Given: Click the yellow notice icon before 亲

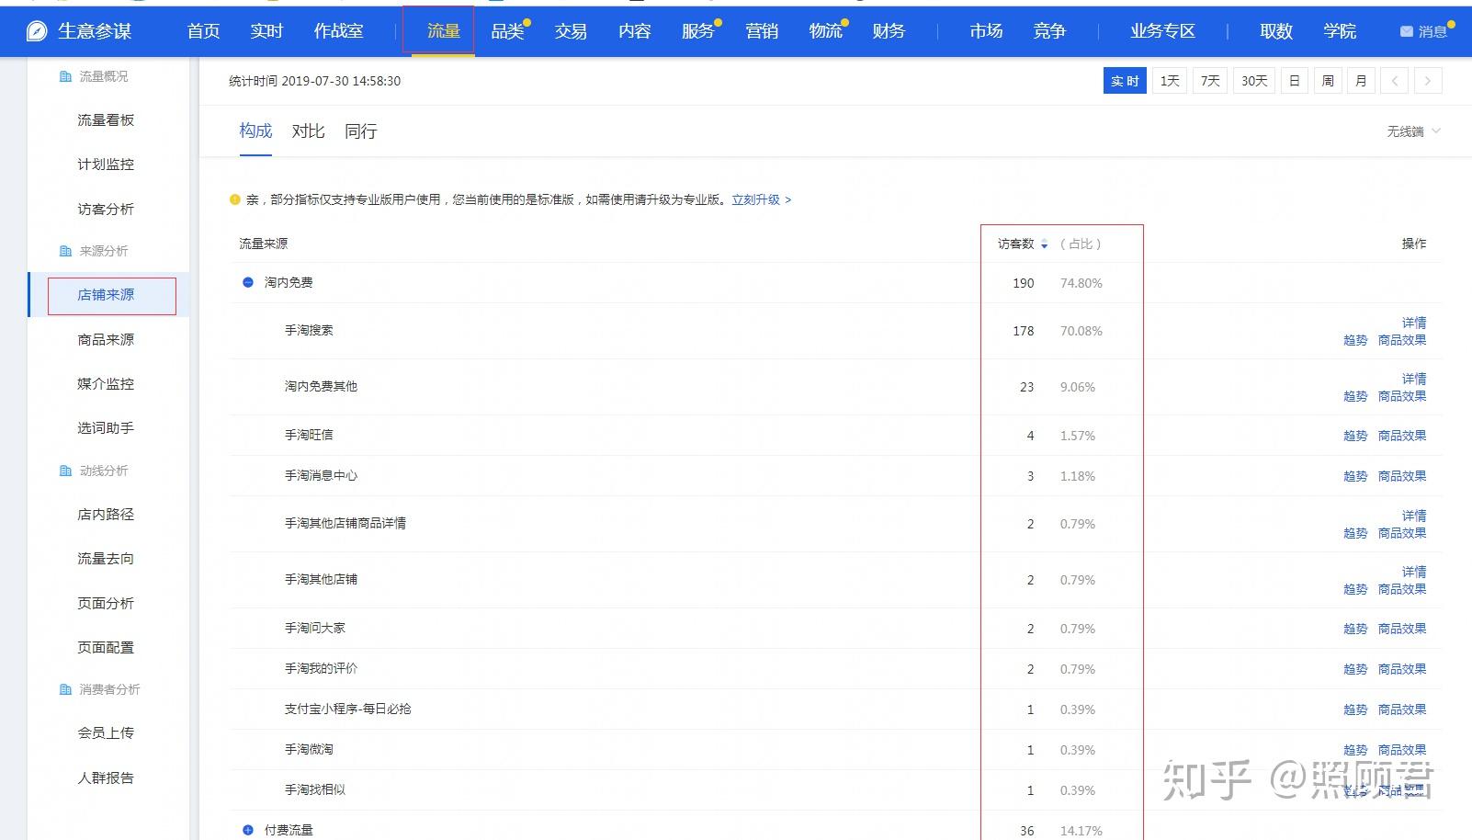Looking at the screenshot, I should click(x=235, y=199).
